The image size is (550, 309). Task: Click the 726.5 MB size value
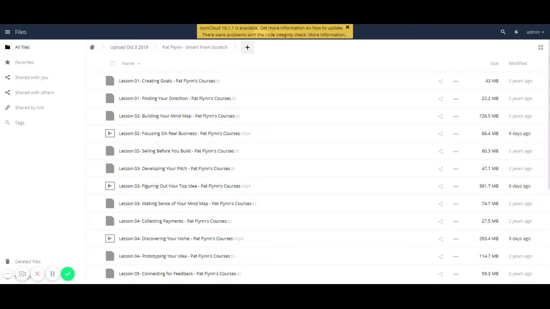(x=489, y=116)
